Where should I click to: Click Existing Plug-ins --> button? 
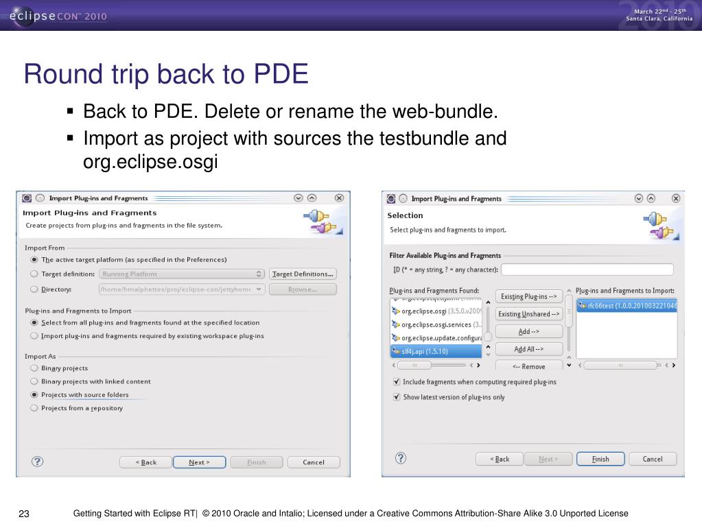coord(529,296)
